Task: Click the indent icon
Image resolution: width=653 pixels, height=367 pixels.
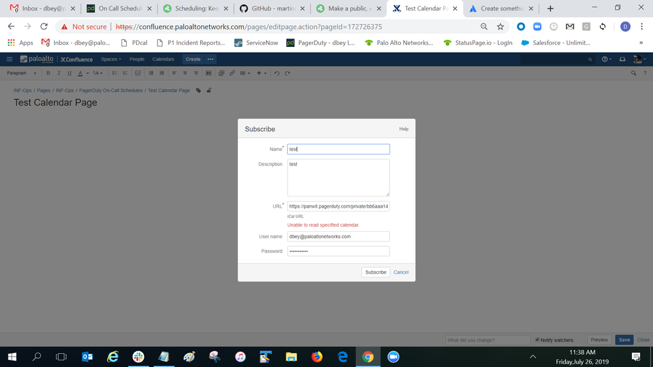Action: tap(161, 73)
